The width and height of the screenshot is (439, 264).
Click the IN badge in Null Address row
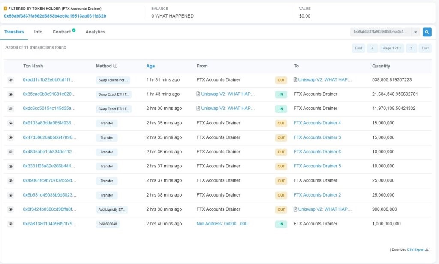point(281,224)
